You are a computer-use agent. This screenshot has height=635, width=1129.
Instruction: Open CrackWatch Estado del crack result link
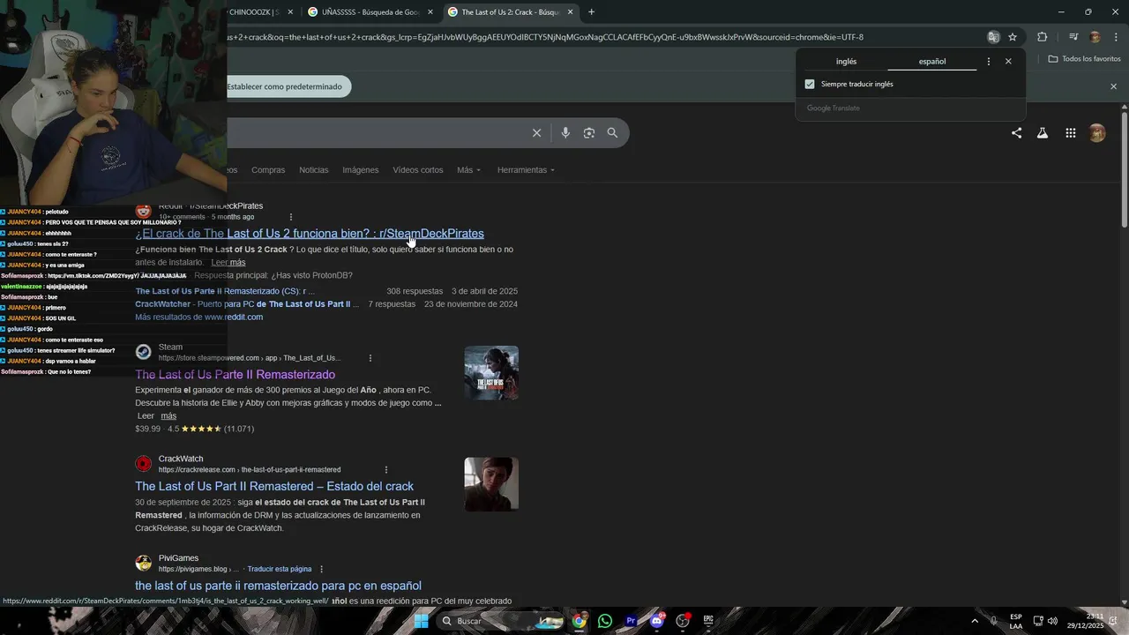pyautogui.click(x=274, y=487)
